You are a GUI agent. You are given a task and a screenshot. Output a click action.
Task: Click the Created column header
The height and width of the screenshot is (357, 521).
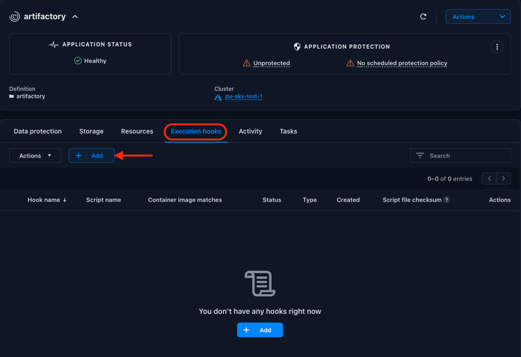(x=348, y=200)
